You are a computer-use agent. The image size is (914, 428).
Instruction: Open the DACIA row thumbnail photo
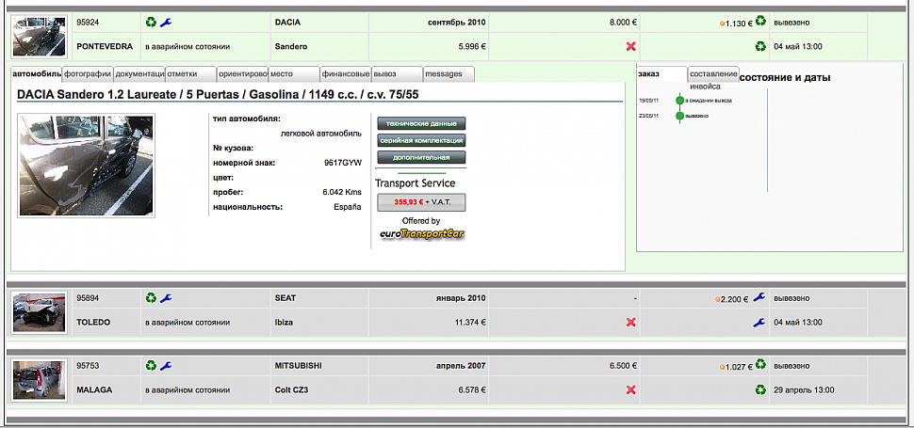coord(39,36)
